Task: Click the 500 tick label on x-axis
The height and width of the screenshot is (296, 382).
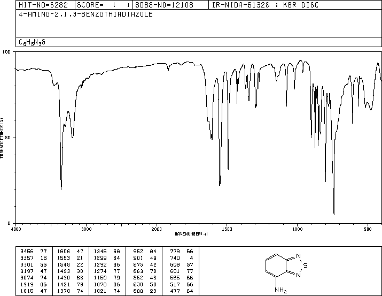Action: click(x=368, y=229)
